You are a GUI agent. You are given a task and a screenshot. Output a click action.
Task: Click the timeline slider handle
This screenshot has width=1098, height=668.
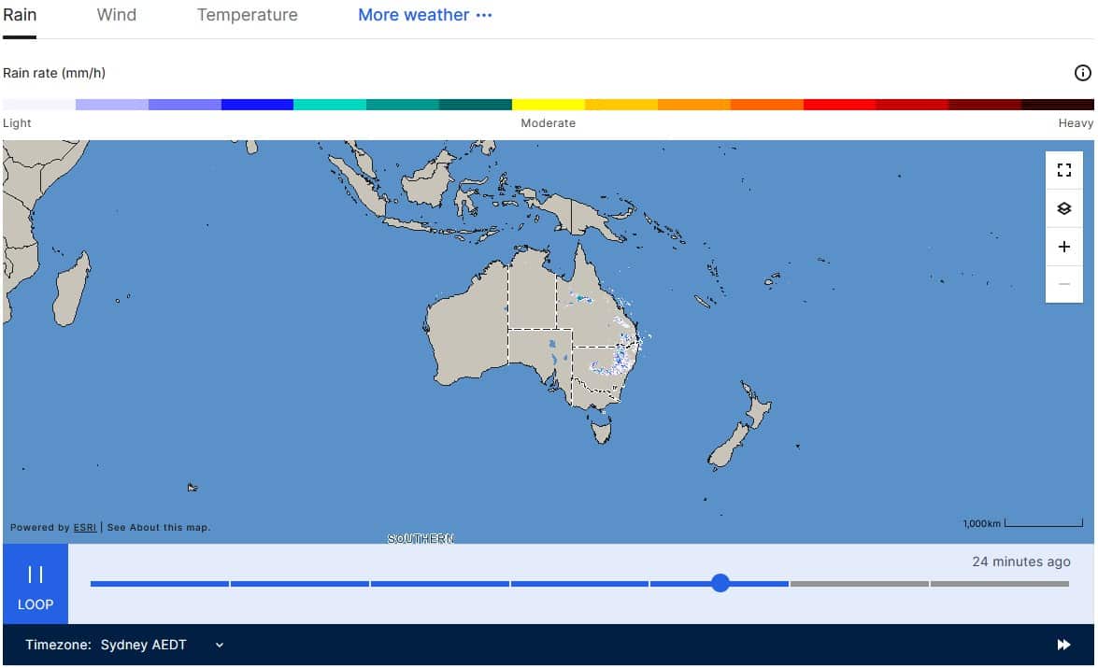tap(720, 584)
